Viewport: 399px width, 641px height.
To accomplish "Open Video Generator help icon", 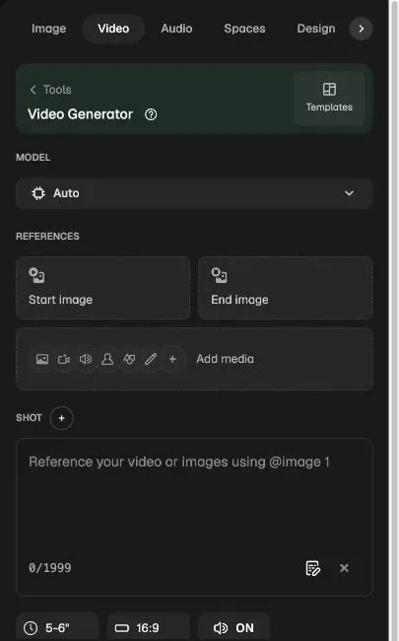I will (x=151, y=114).
